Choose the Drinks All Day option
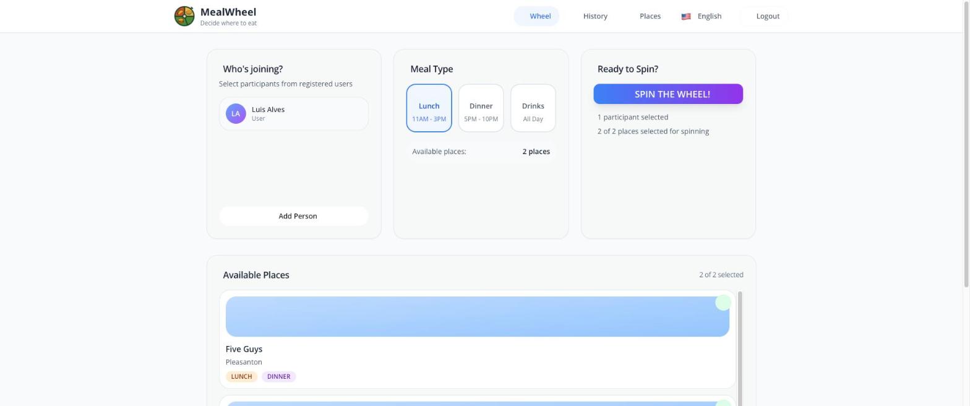Viewport: 970px width, 406px height. click(533, 108)
